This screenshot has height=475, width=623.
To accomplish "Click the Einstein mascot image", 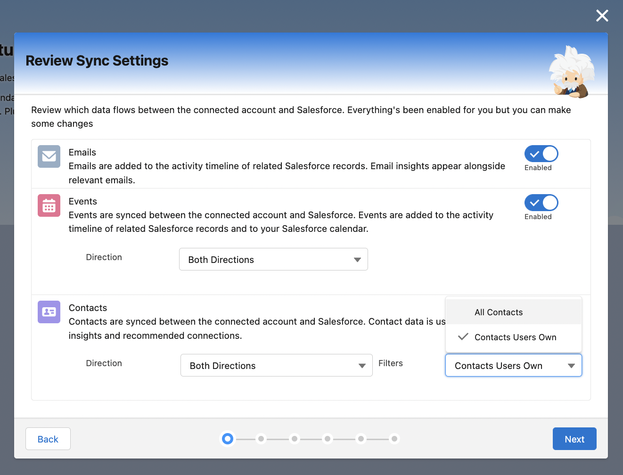I will pos(571,72).
